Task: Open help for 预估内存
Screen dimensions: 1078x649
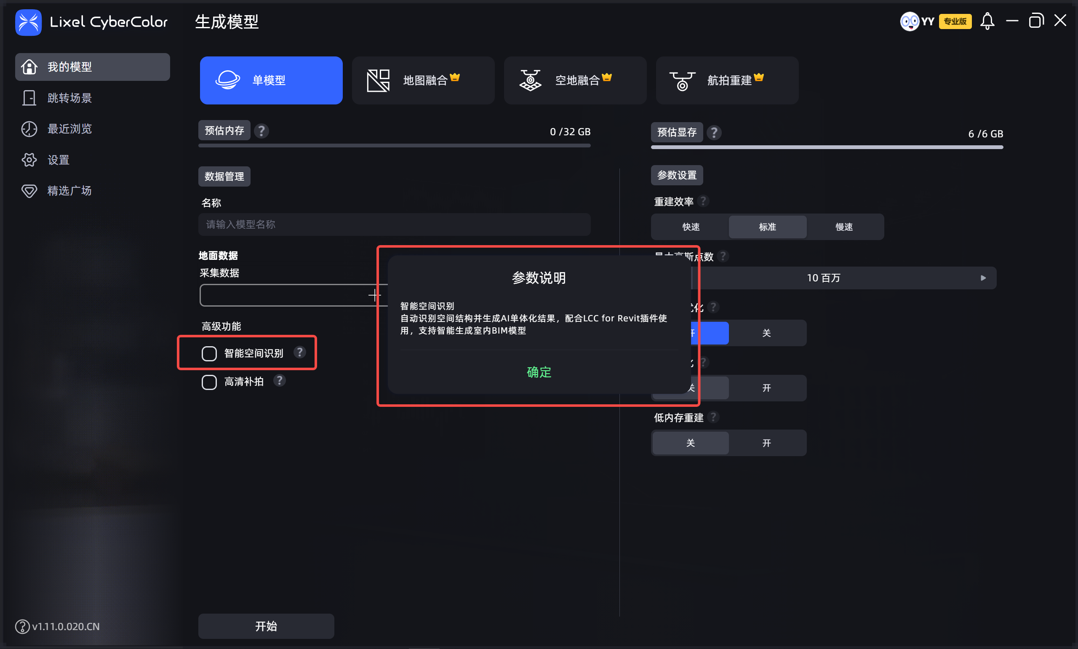Action: coord(261,131)
